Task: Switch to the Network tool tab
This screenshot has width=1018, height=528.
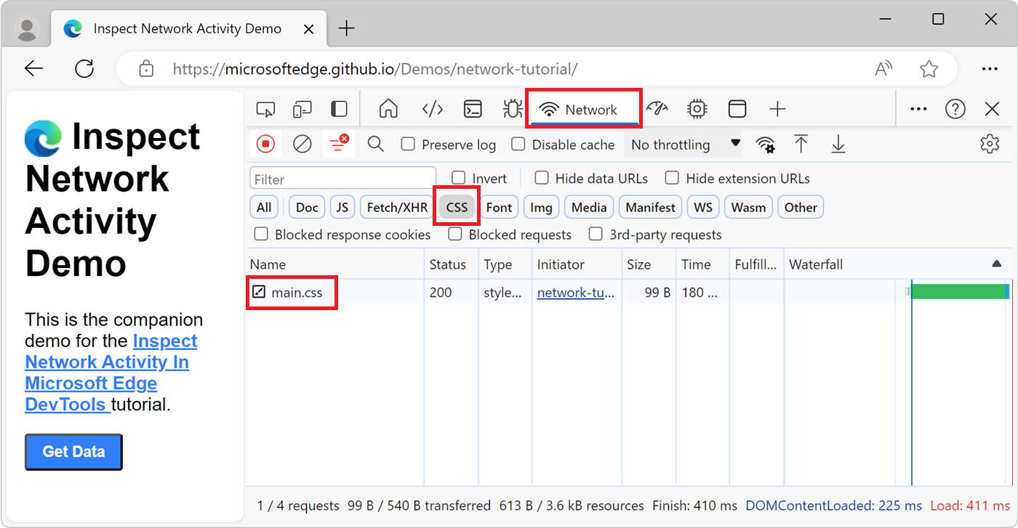Action: tap(584, 107)
